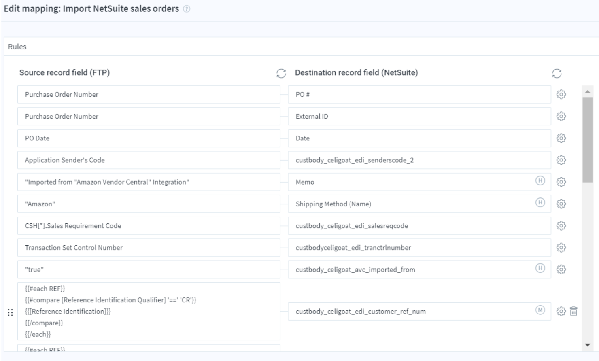The width and height of the screenshot is (599, 361).
Task: Grab drag handle of REF compare mapping row
Action: [x=10, y=312]
